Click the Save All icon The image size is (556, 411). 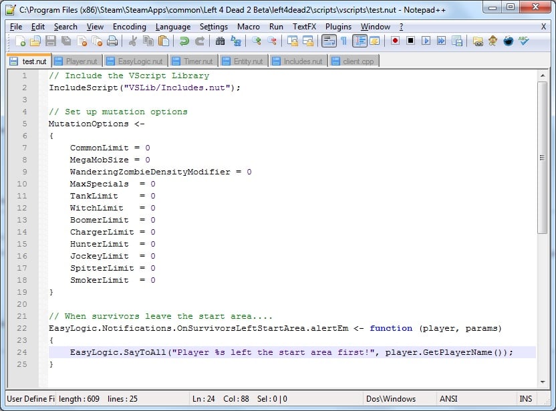[66, 41]
